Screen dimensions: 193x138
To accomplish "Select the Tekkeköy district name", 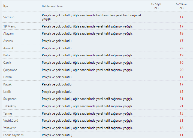I will click(x=10, y=106).
